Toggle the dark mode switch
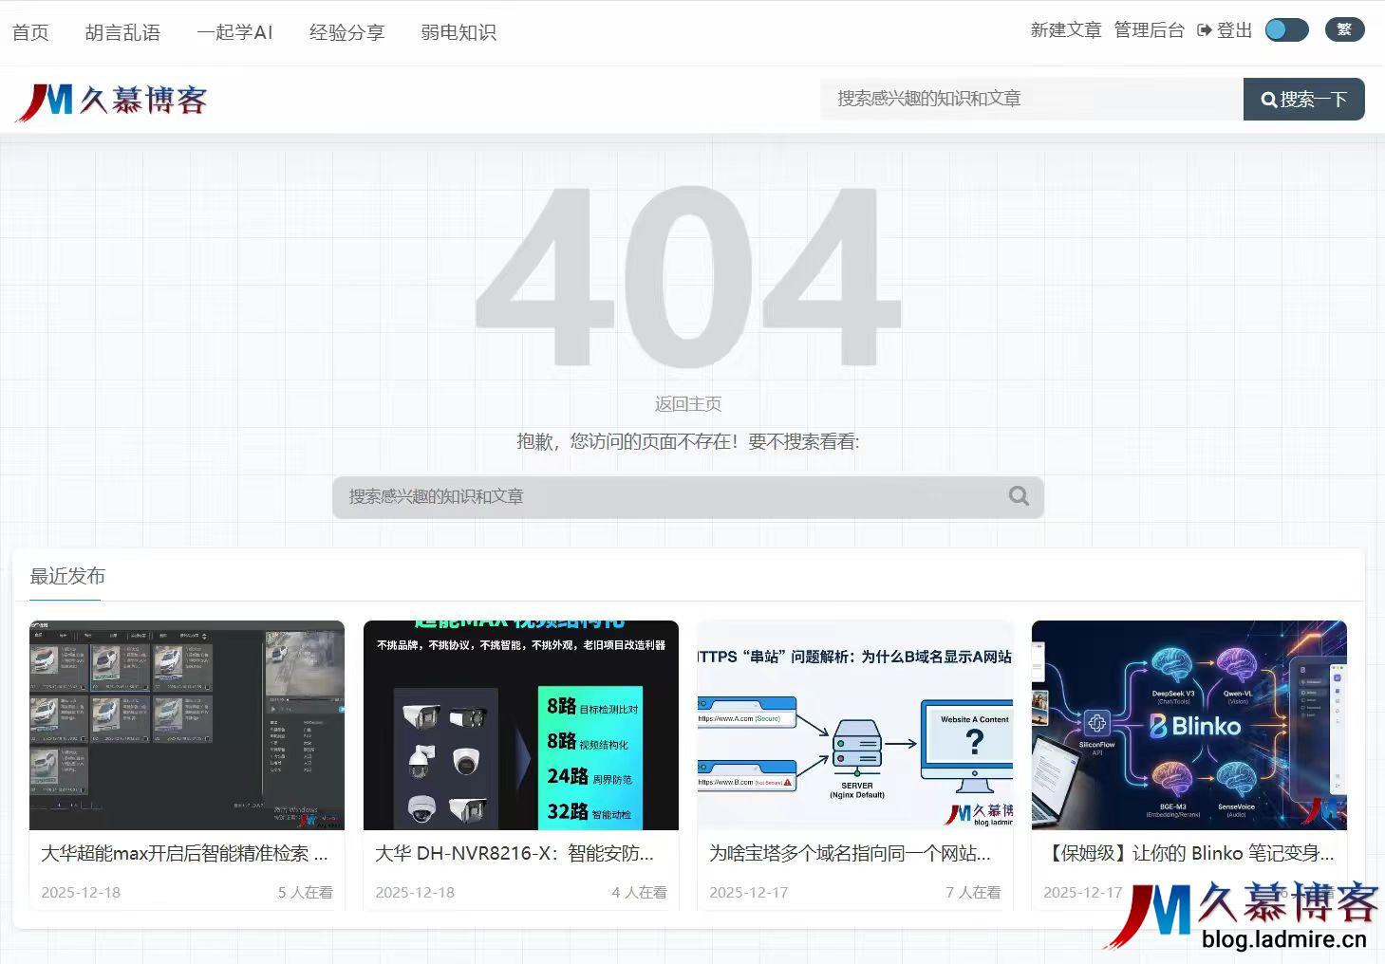The image size is (1385, 964). 1286,29
